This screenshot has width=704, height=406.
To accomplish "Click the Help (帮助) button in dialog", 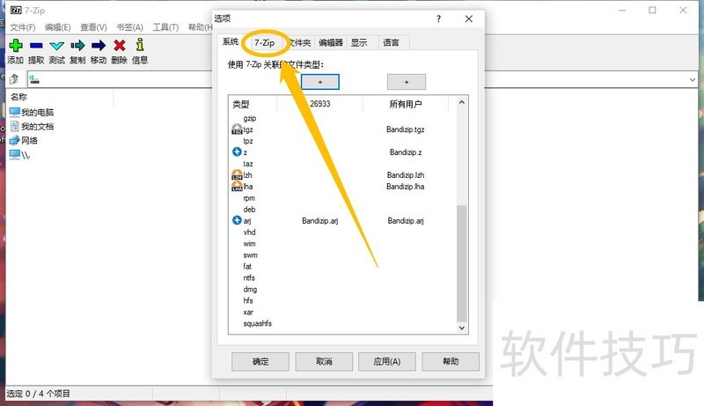I will coord(451,362).
